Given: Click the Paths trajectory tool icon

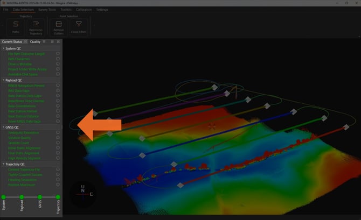Looking at the screenshot, I should pyautogui.click(x=16, y=26).
